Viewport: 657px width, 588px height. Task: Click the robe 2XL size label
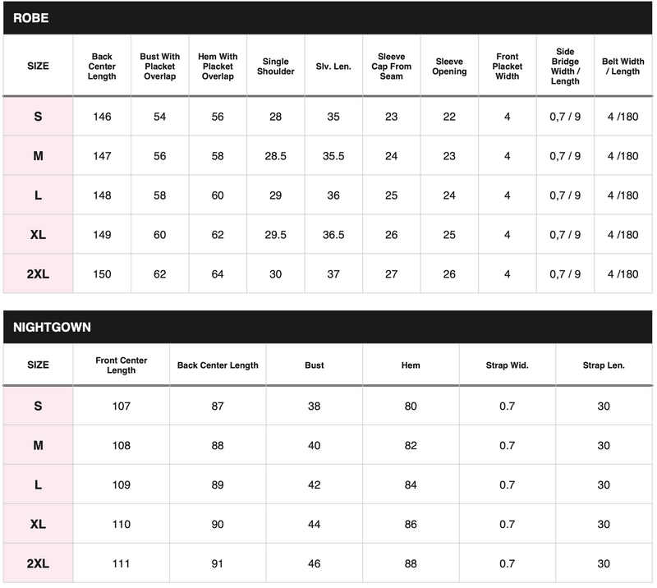[x=38, y=274]
